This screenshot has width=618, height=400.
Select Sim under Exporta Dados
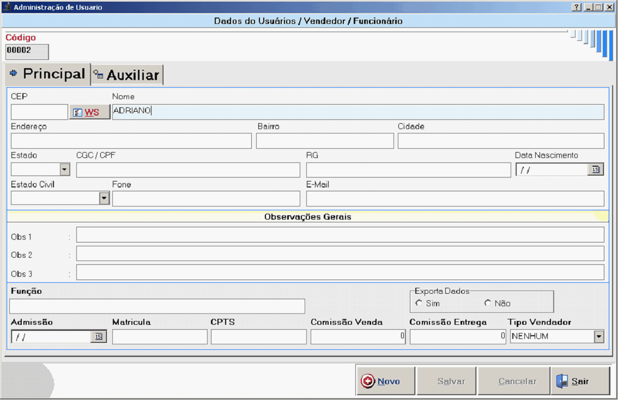pos(419,303)
